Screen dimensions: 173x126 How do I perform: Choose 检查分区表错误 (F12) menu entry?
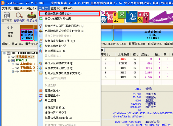pyautogui.click(x=69, y=14)
